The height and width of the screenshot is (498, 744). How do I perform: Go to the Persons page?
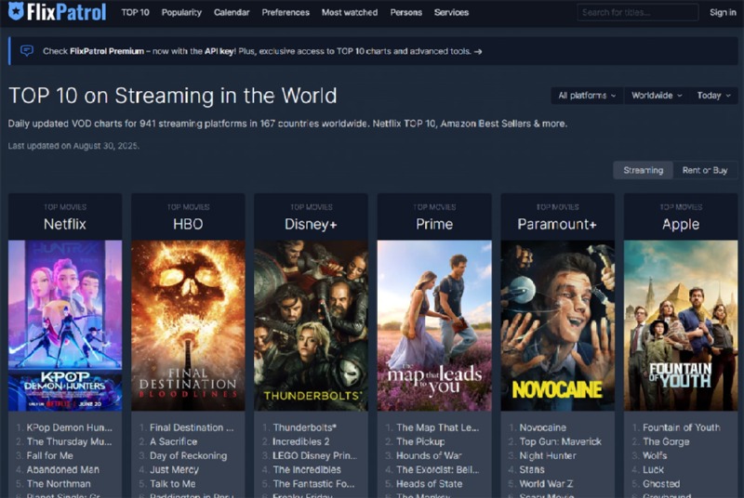406,12
